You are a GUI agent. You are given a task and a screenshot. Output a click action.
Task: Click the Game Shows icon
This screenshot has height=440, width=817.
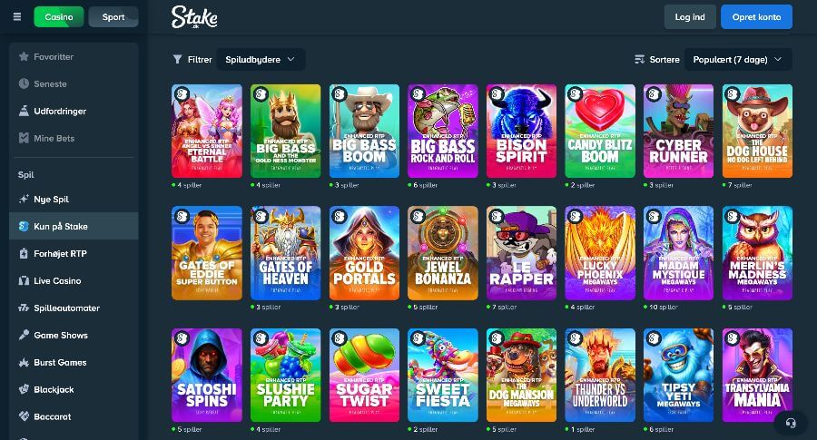[x=24, y=335]
